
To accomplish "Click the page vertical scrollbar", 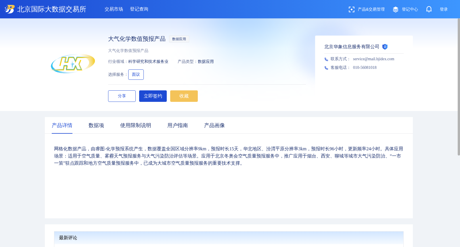I will [x=459, y=87].
